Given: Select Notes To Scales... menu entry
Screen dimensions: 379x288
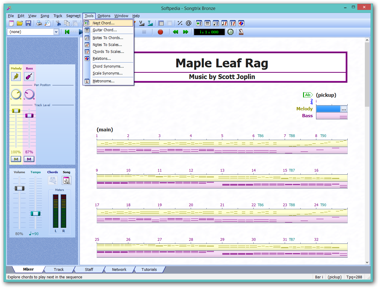Looking at the screenshot, I should [108, 45].
